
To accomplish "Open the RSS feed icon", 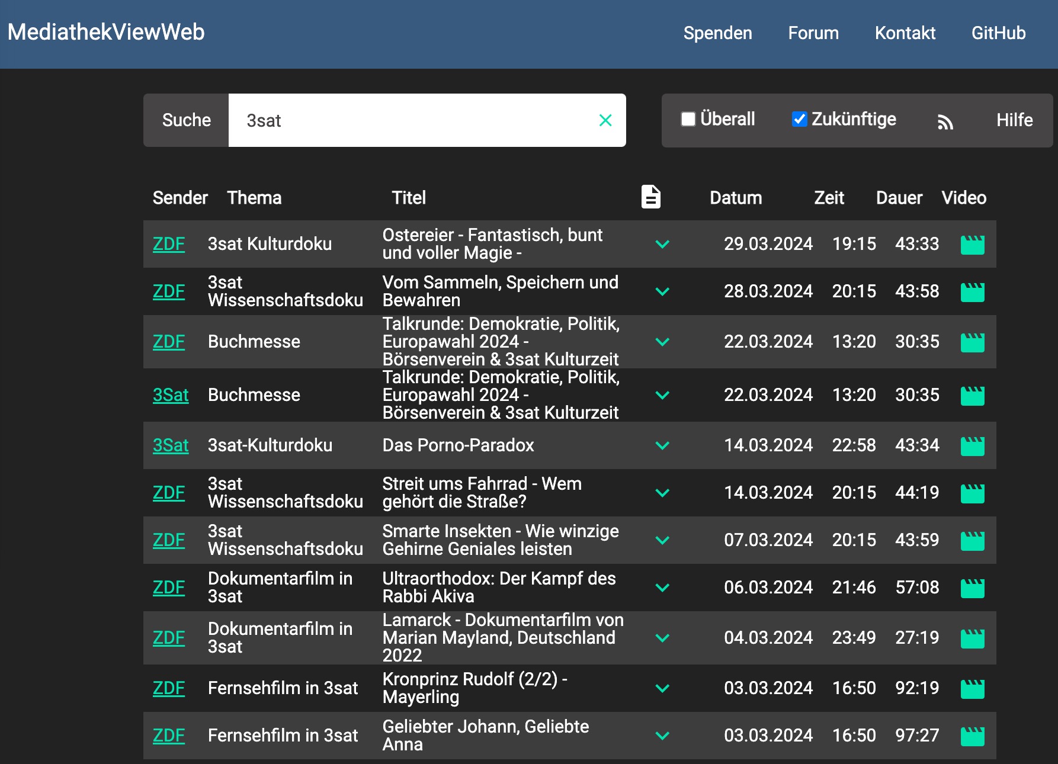I will point(945,121).
